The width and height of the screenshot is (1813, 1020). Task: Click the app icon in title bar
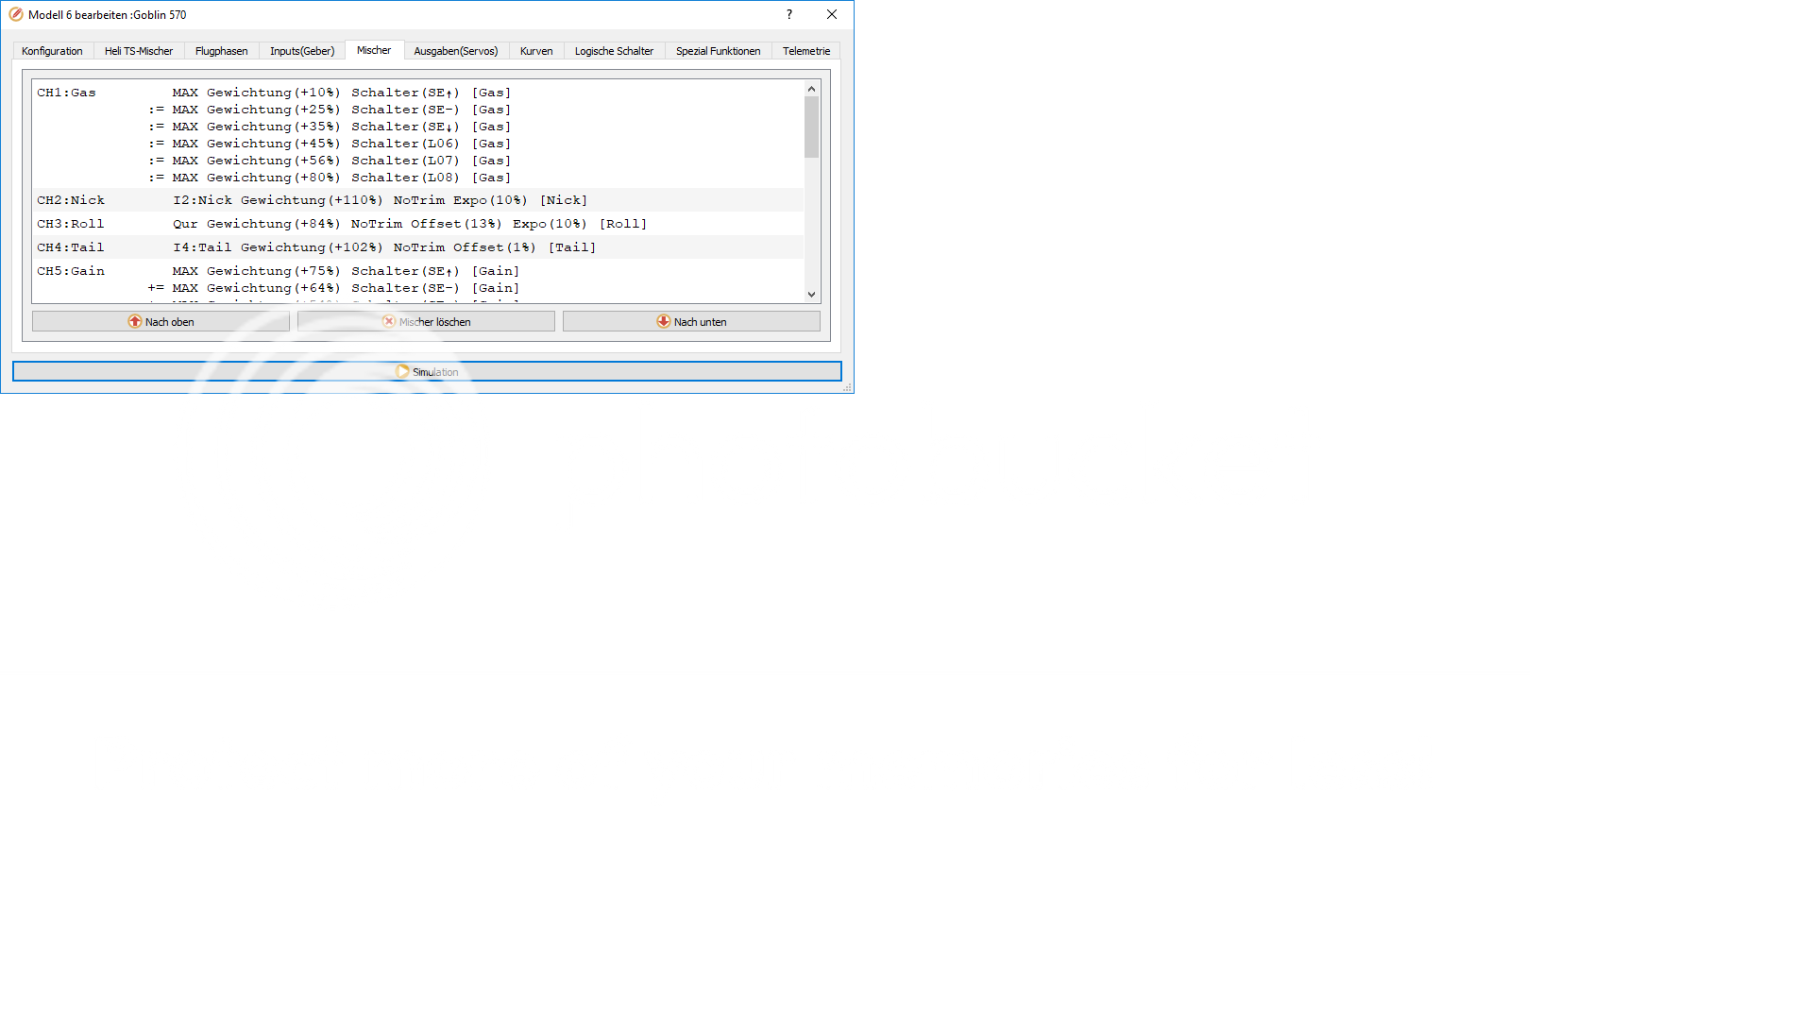[x=16, y=14]
